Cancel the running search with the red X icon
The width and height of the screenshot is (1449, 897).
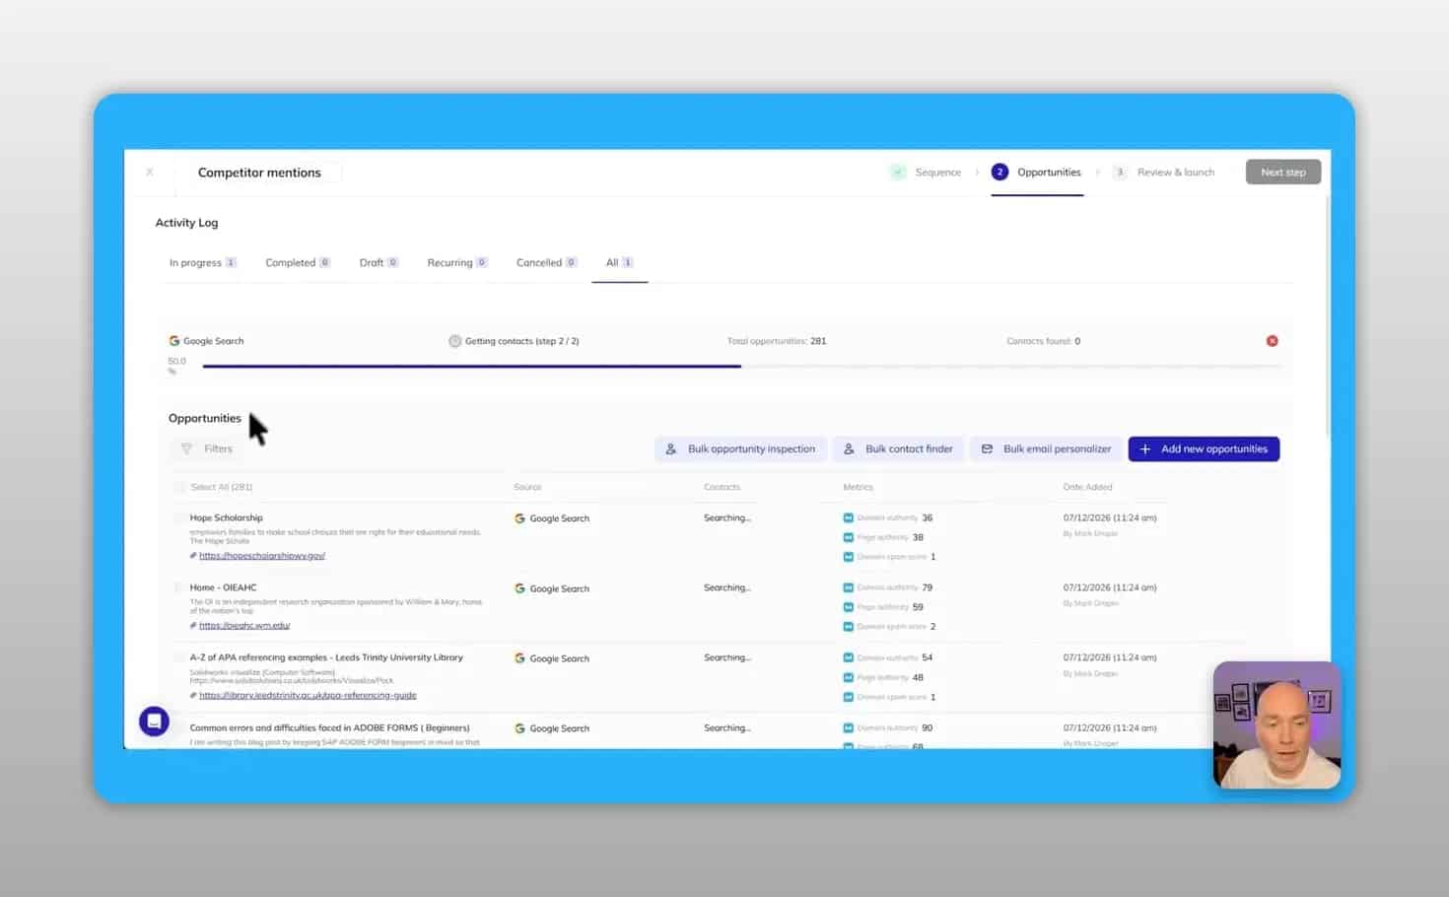(x=1272, y=341)
